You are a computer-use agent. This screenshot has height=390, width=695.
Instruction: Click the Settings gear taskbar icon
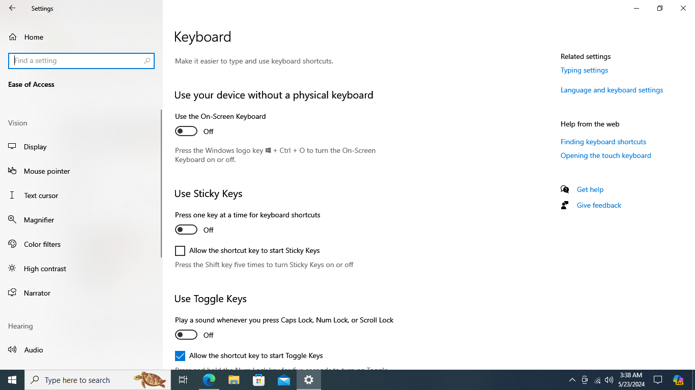309,380
